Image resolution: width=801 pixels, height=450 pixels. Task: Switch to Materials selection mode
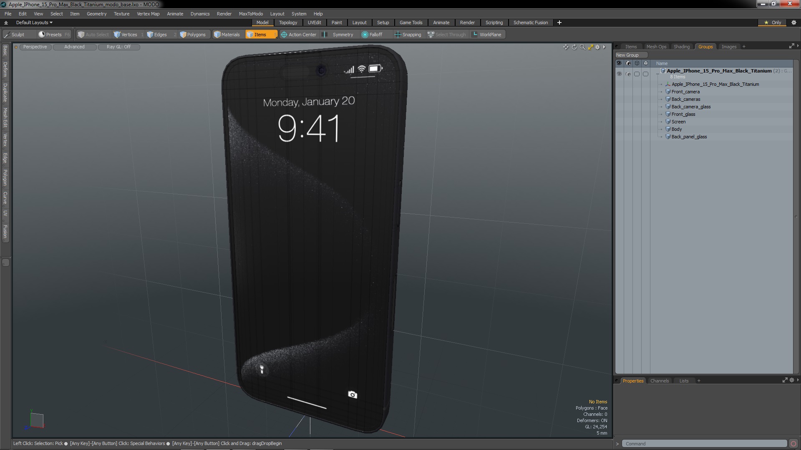(x=227, y=35)
